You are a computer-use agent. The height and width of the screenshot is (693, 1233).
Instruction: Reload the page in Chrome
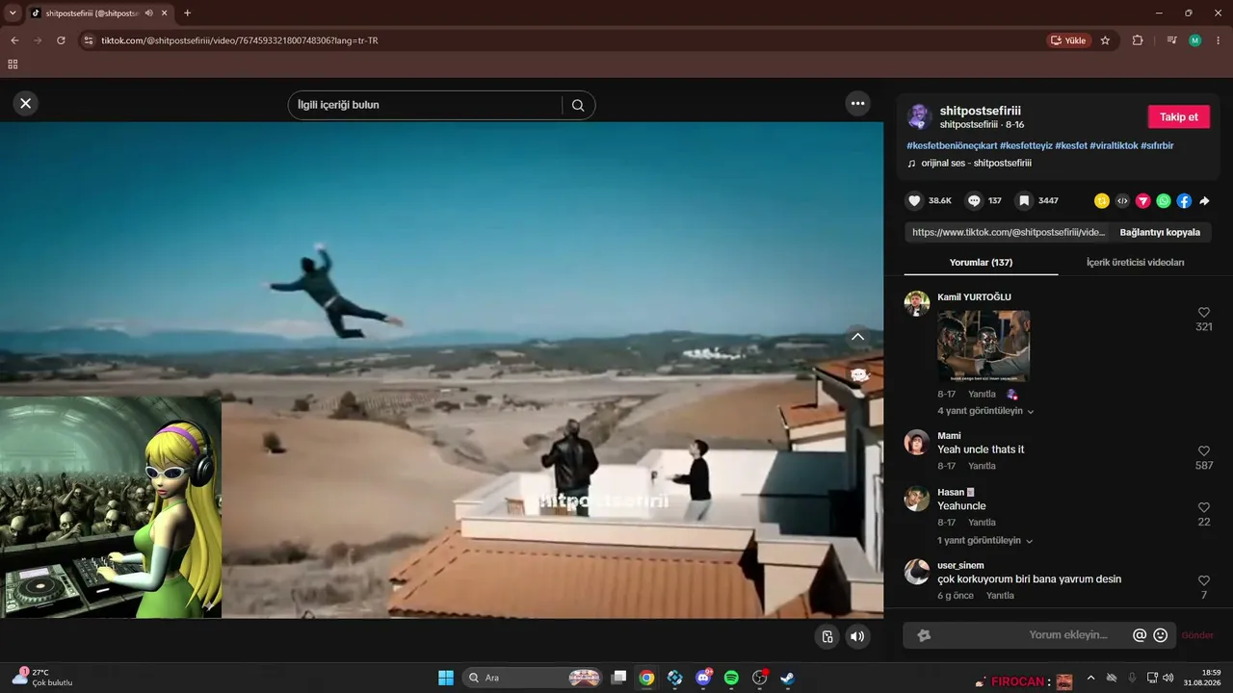tap(61, 40)
